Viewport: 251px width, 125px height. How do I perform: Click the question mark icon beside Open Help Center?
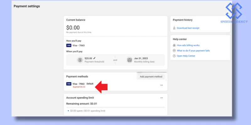coord(174,56)
